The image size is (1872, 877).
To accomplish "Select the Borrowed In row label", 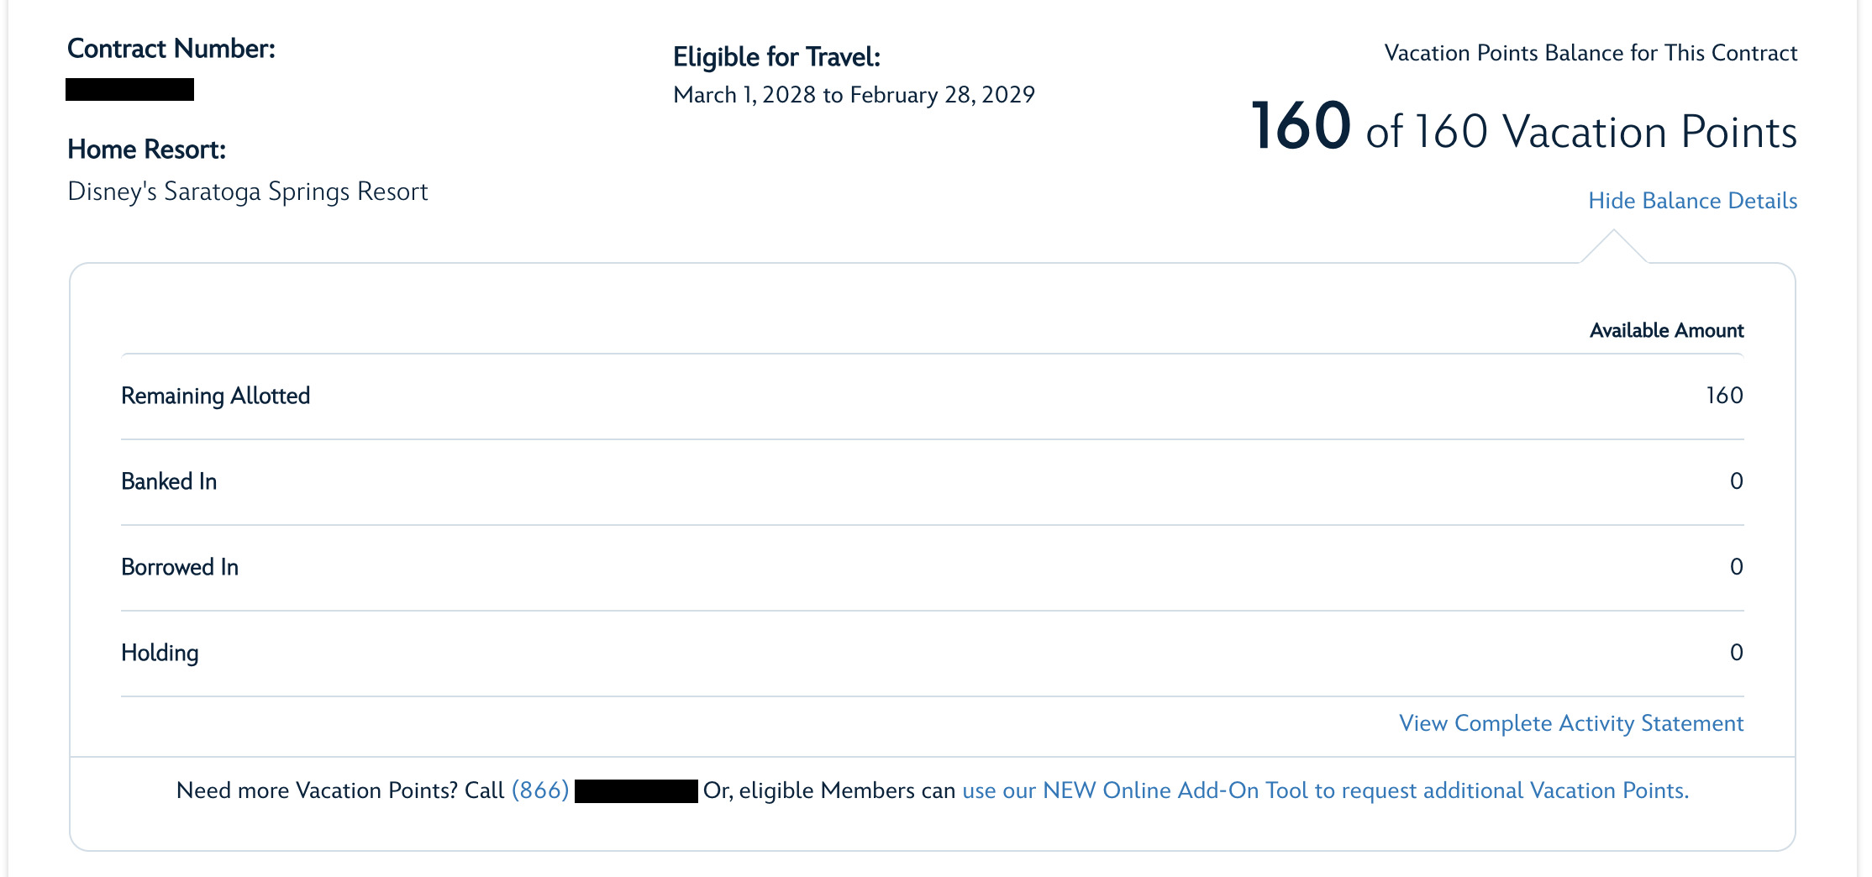I will pos(180,567).
